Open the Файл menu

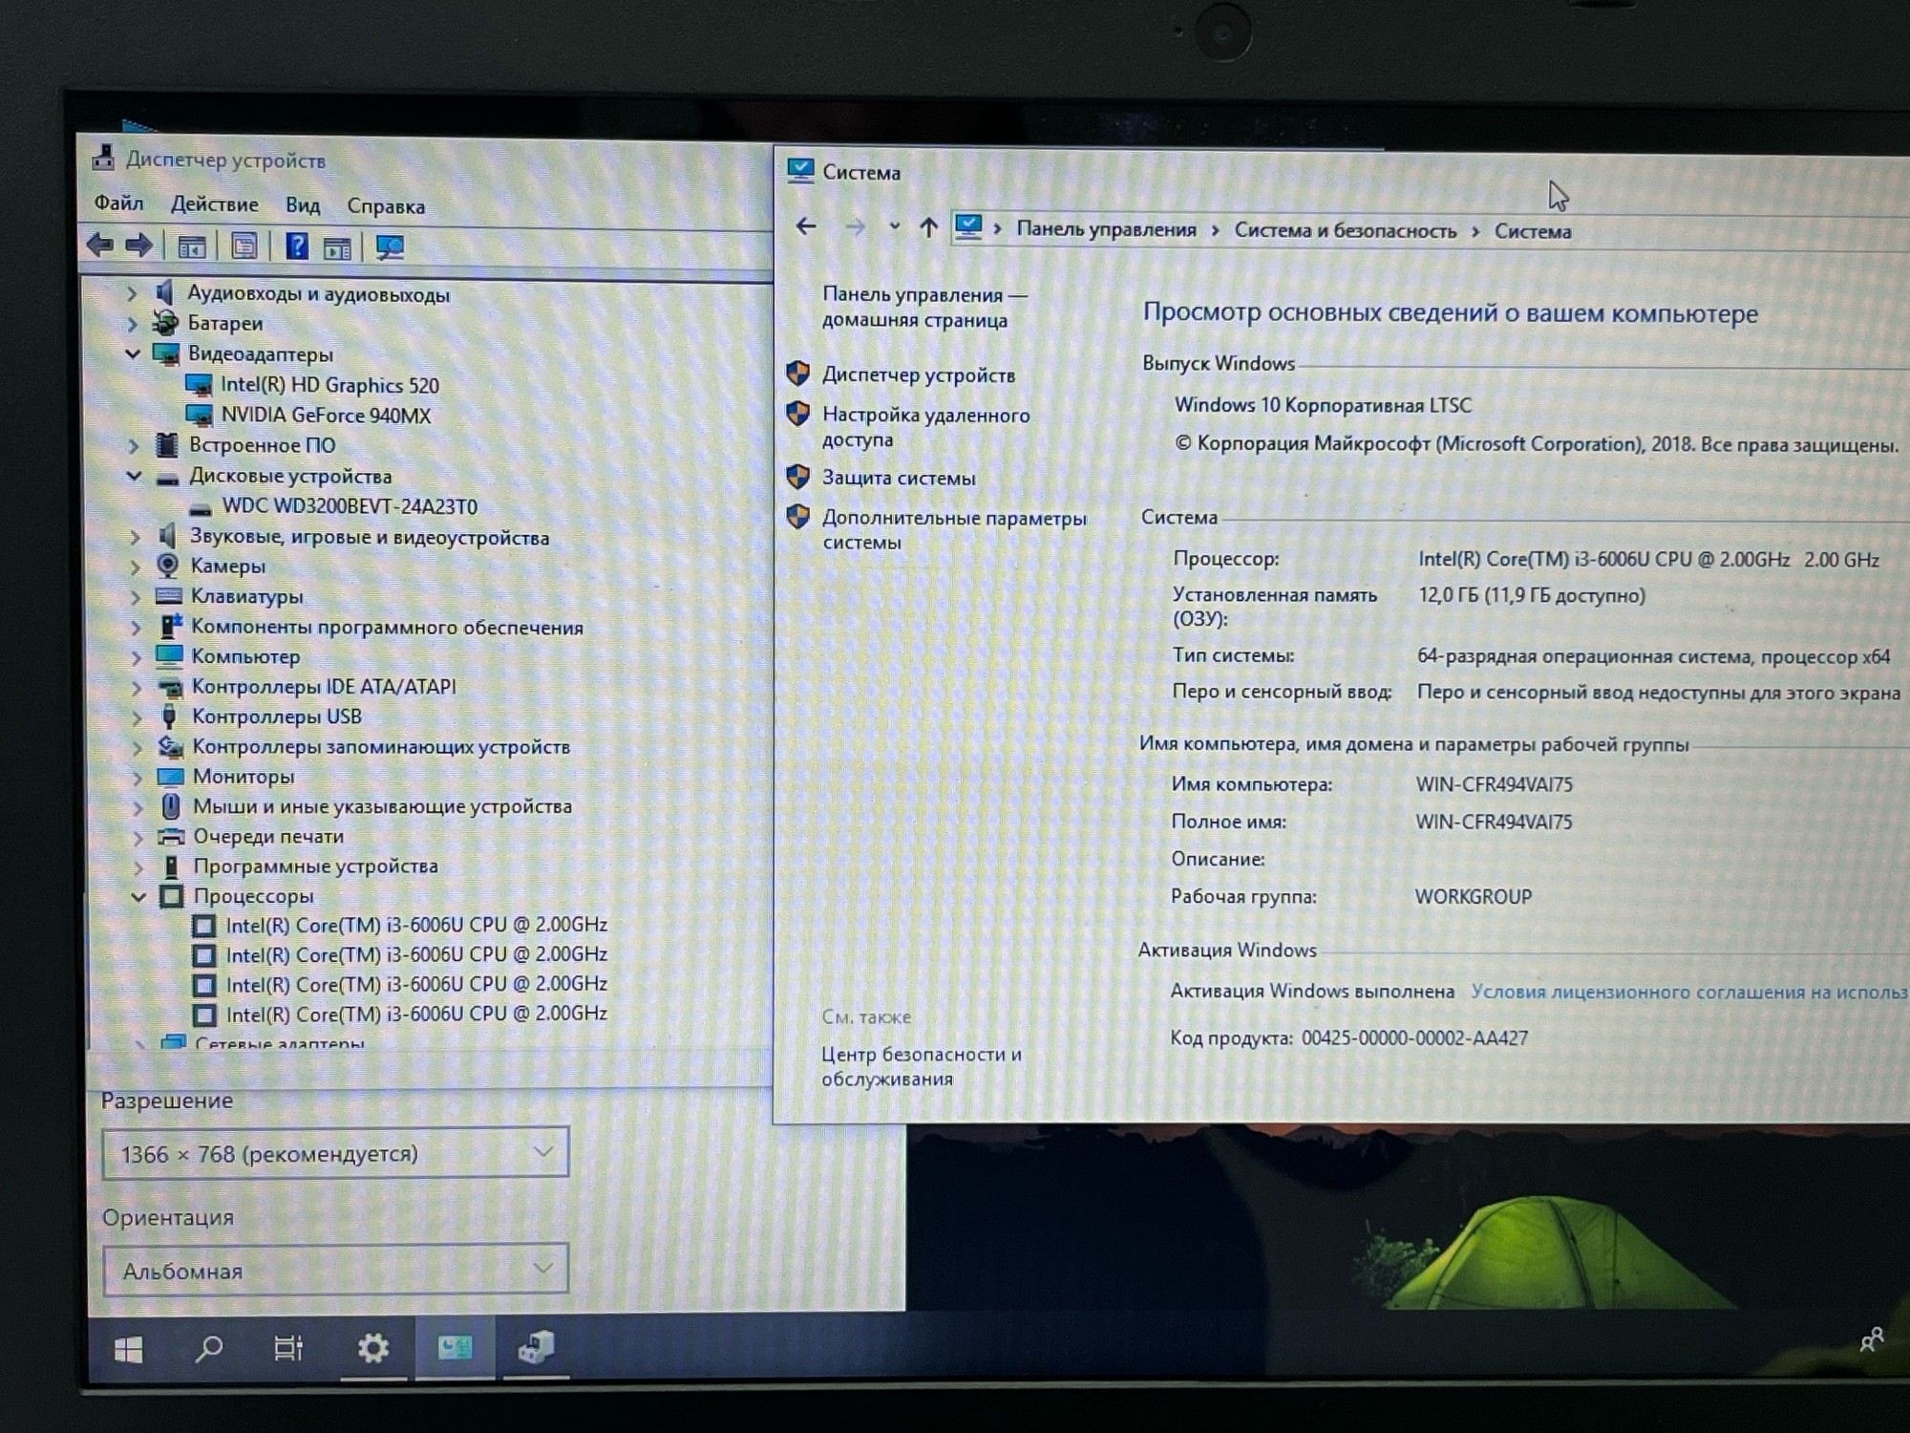(x=118, y=203)
